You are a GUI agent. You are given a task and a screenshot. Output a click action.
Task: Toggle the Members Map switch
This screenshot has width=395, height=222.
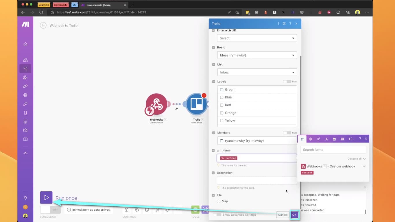tap(287, 133)
